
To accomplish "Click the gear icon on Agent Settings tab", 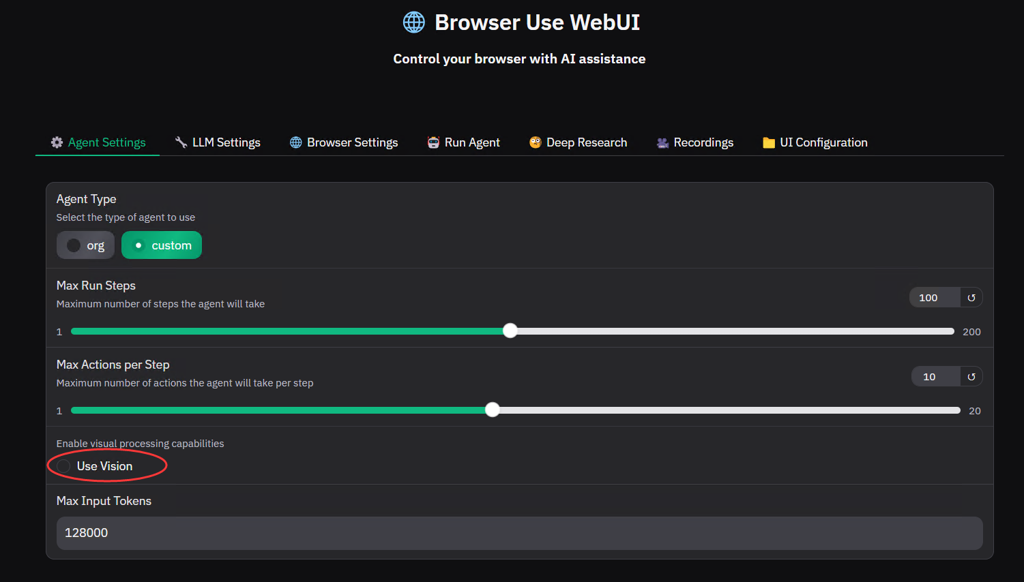I will tap(57, 142).
